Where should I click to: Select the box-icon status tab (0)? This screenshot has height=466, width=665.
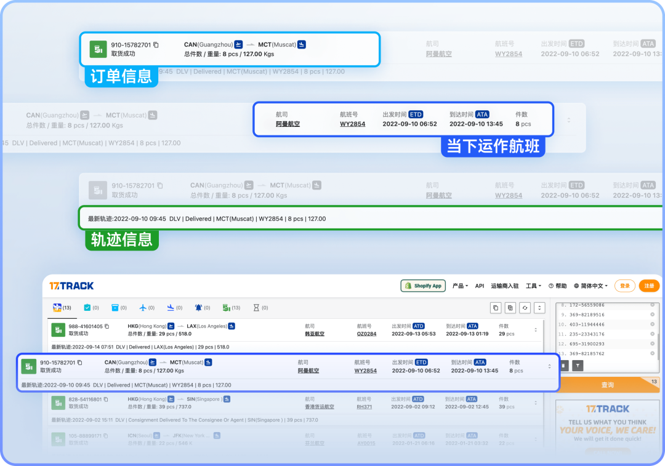(x=119, y=308)
